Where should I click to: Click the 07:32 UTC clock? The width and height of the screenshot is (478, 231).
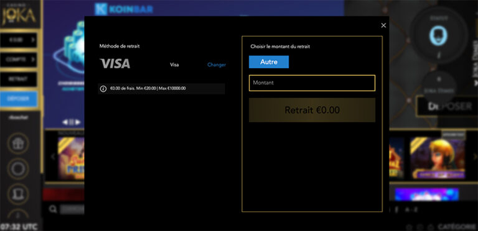coord(19,227)
